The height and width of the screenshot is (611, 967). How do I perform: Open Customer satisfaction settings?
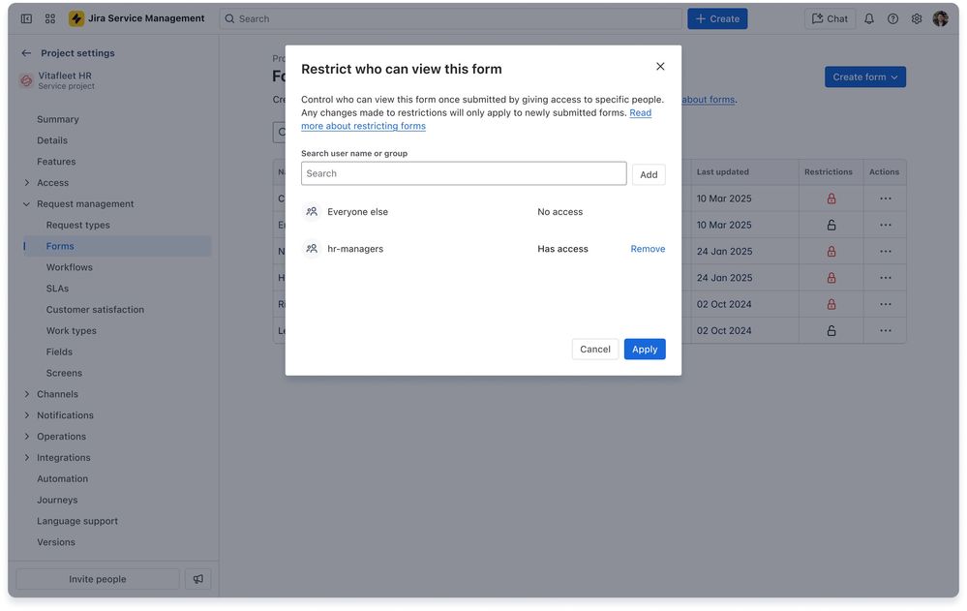[x=95, y=310]
